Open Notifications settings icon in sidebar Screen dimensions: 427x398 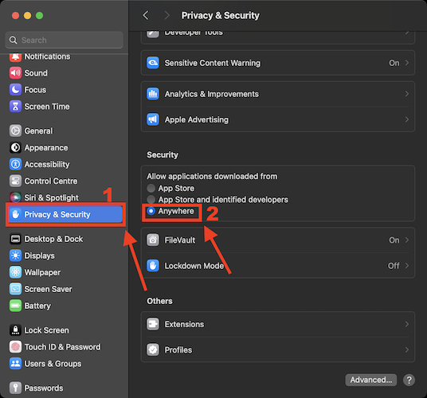click(x=15, y=57)
